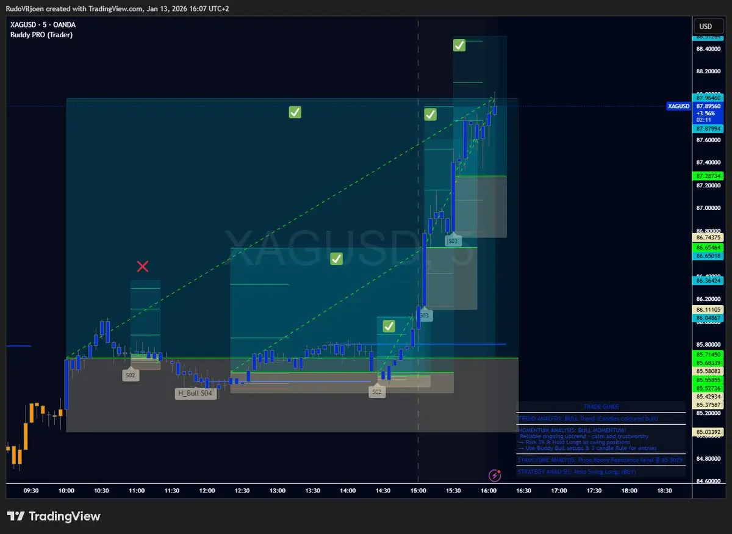This screenshot has height=534, width=732.
Task: Click the 84.80000 price axis value
Action: pyautogui.click(x=708, y=458)
